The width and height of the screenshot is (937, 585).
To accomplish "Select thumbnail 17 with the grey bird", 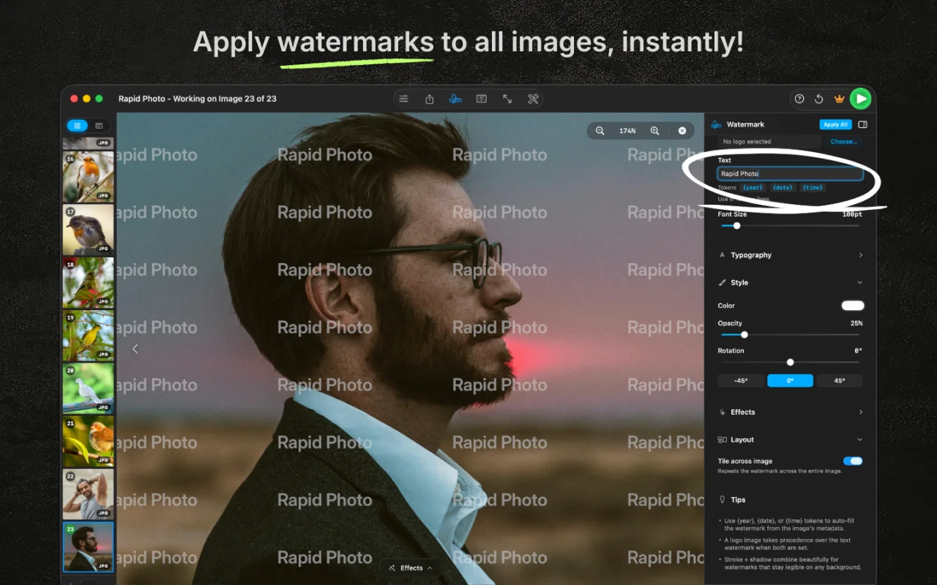I will pyautogui.click(x=88, y=230).
